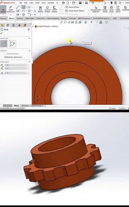Viewport: 129px width, 207px height.
Task: Click the radius parameter field
Action: [16, 73]
